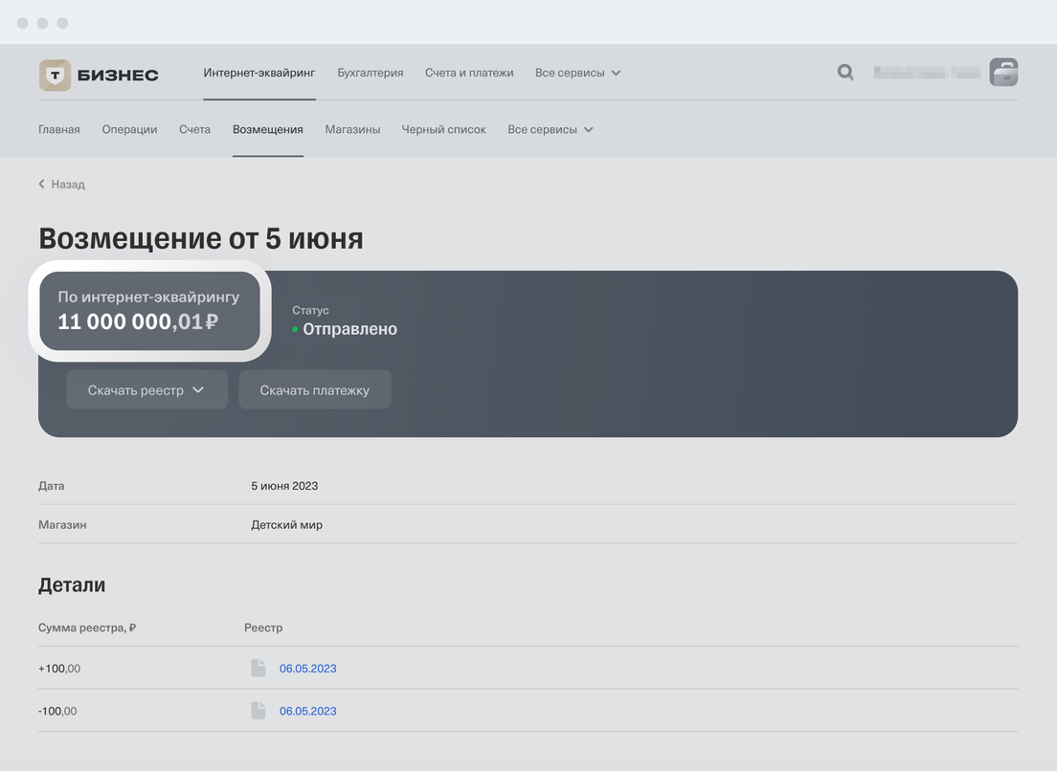The height and width of the screenshot is (771, 1057).
Task: Click the amount 11 000 000,01 ₽
Action: click(138, 321)
